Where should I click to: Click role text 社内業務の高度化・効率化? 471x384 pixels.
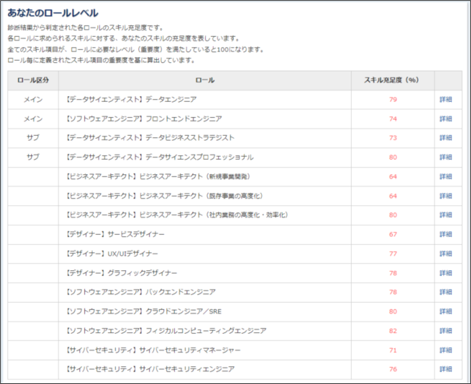click(248, 215)
